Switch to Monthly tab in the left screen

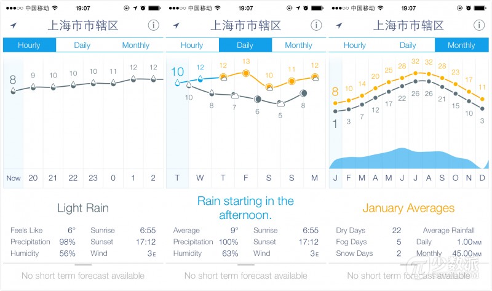tap(135, 45)
